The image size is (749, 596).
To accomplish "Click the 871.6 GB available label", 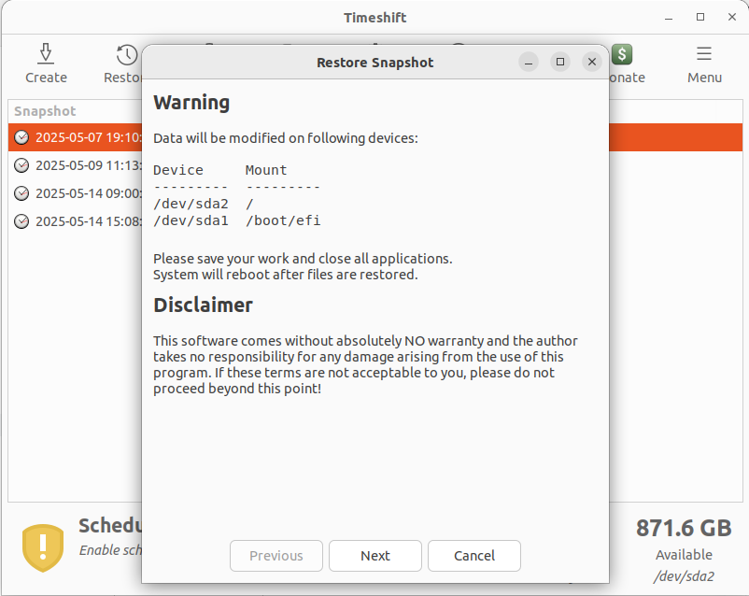I will [684, 529].
